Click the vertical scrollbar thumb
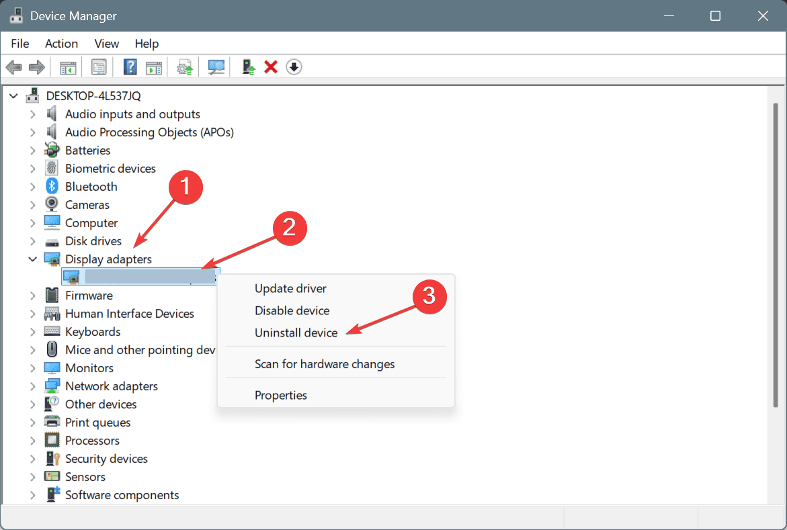The image size is (787, 530). pos(776,255)
